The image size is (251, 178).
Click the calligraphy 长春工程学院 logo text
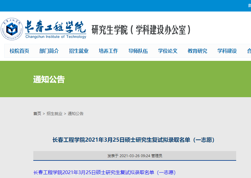tap(55, 27)
